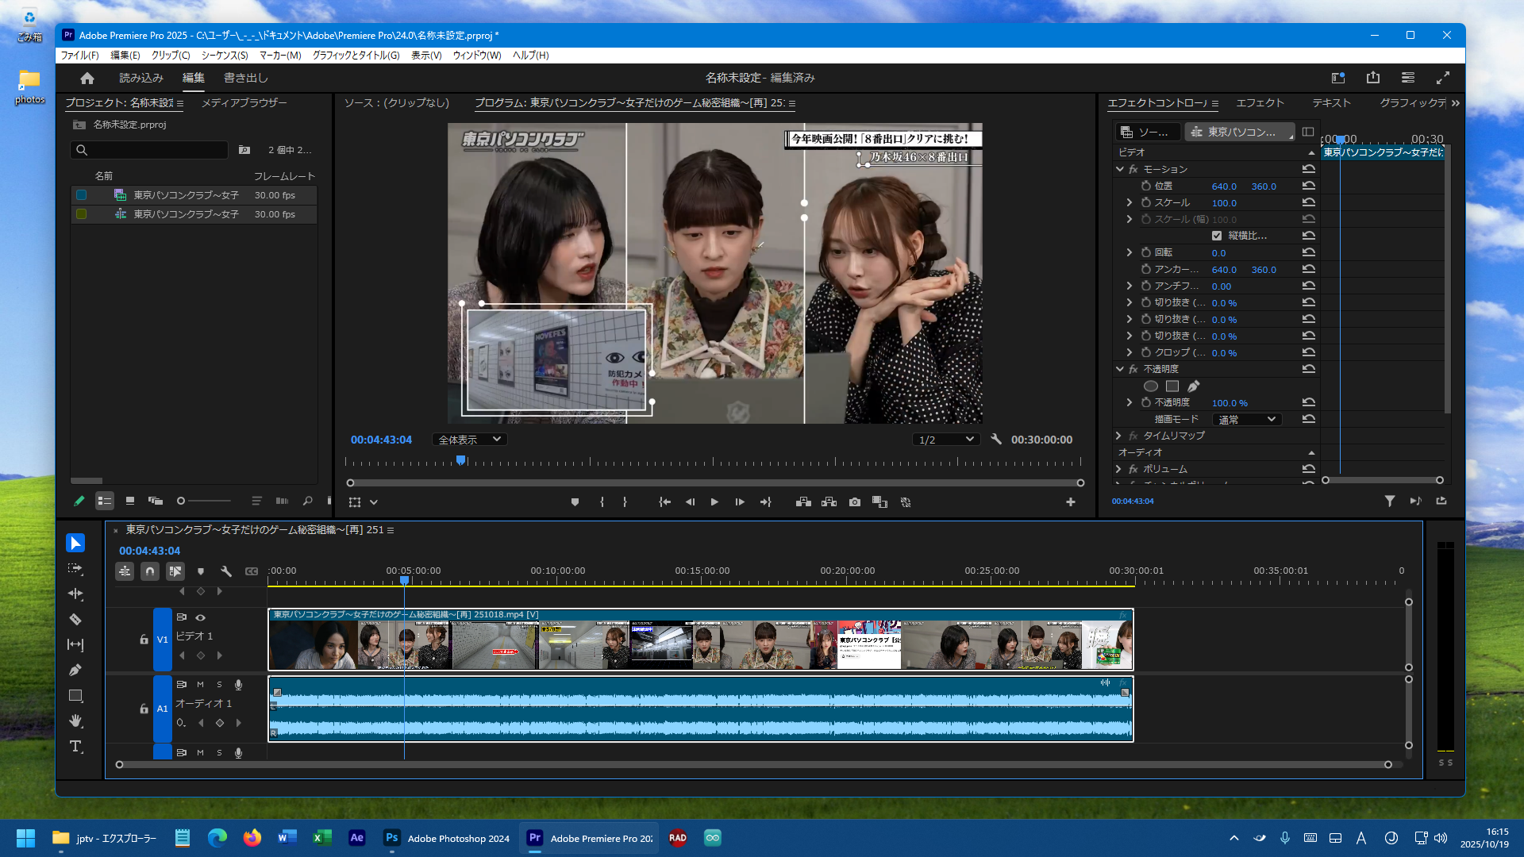Toggle the Snap magnet icon in the timeline
1524x857 pixels.
click(x=150, y=571)
